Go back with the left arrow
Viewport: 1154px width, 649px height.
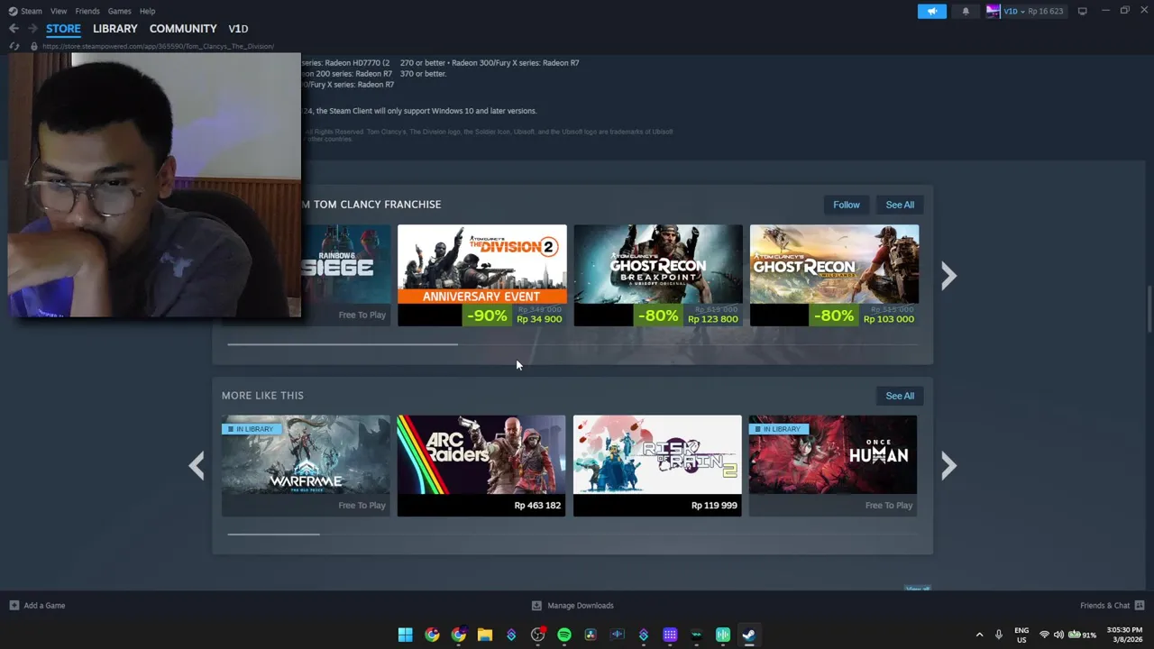(x=14, y=29)
